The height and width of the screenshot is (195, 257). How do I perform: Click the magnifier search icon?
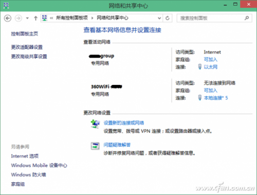[x=247, y=18]
